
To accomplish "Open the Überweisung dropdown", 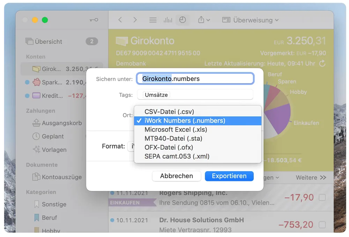I will click(251, 20).
